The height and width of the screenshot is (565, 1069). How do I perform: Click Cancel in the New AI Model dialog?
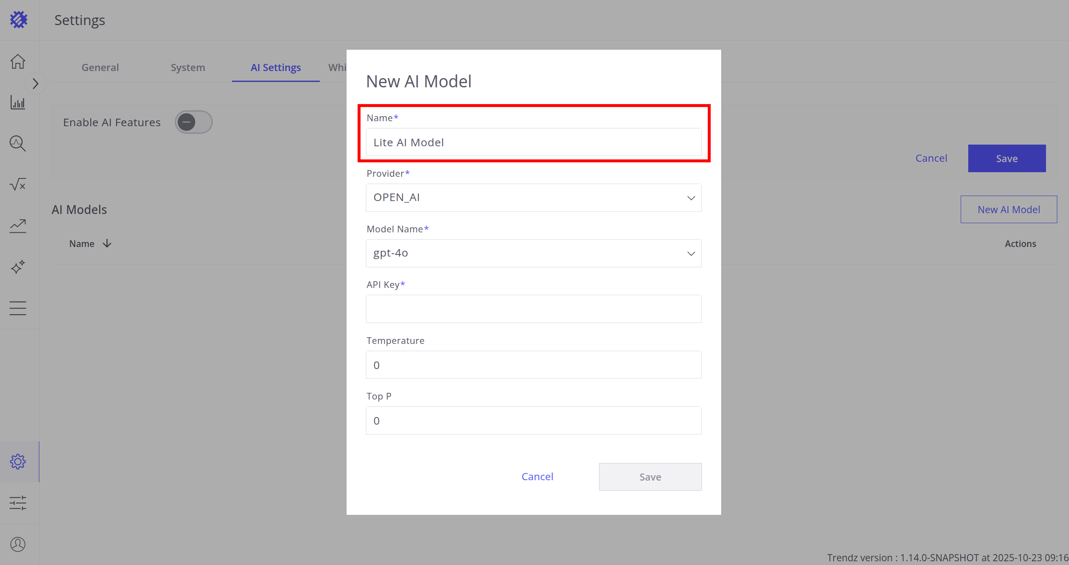(537, 476)
